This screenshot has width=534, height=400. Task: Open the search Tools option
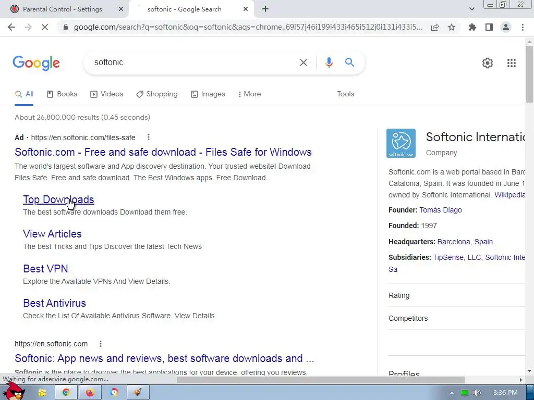point(345,94)
